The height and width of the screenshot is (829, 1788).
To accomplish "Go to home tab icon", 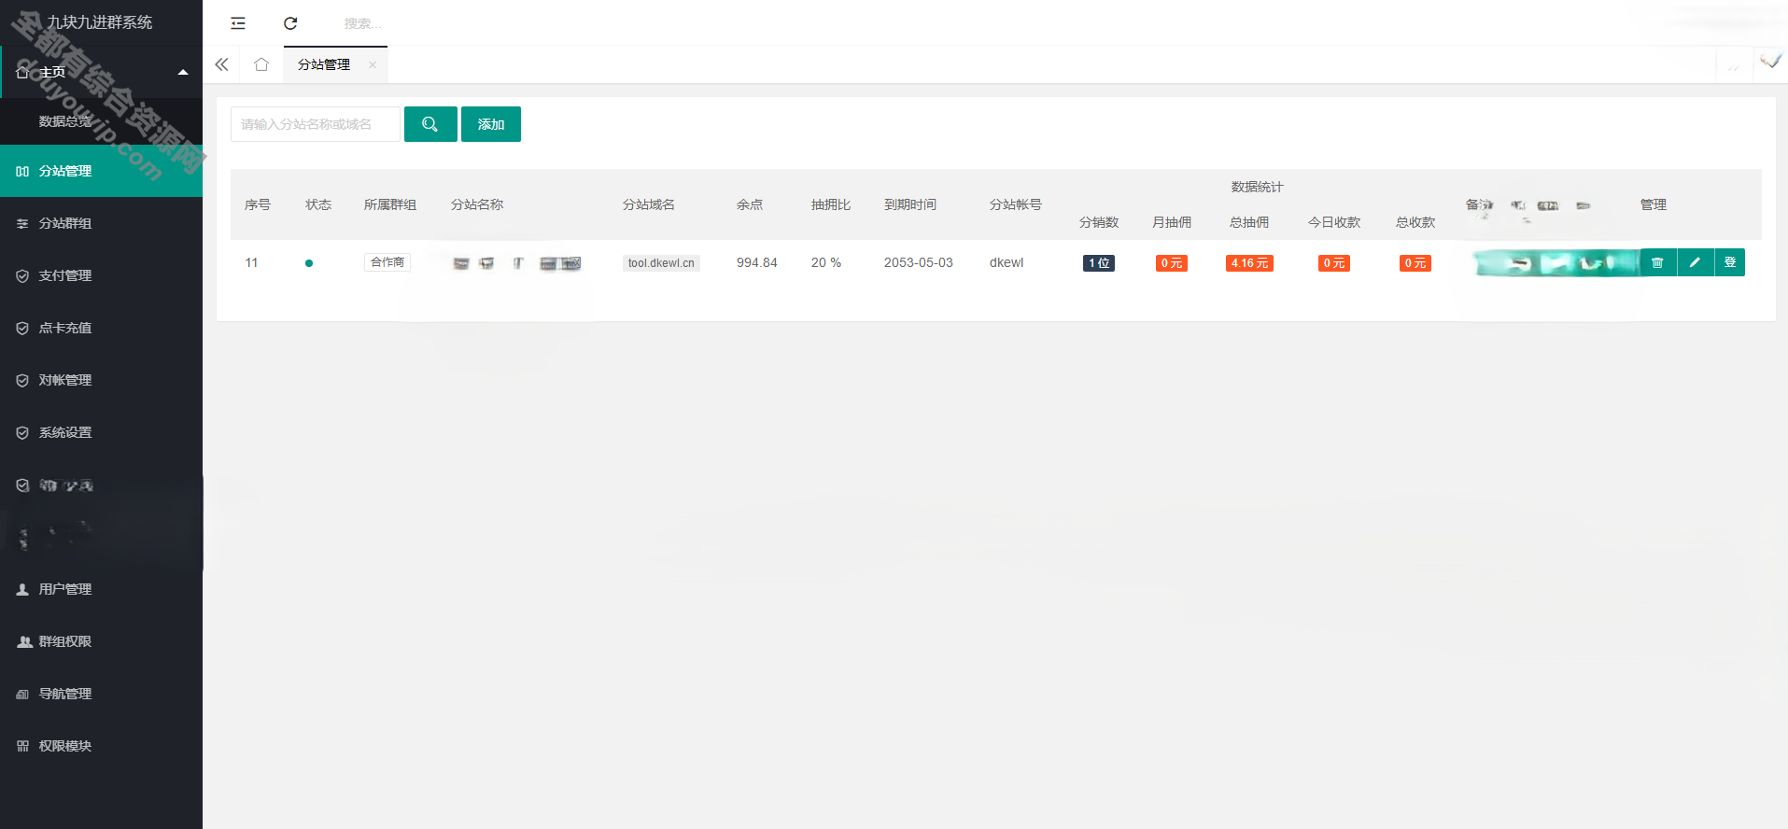I will tap(261, 64).
